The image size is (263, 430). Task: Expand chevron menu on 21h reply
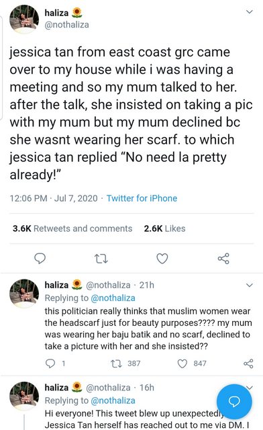click(x=250, y=285)
